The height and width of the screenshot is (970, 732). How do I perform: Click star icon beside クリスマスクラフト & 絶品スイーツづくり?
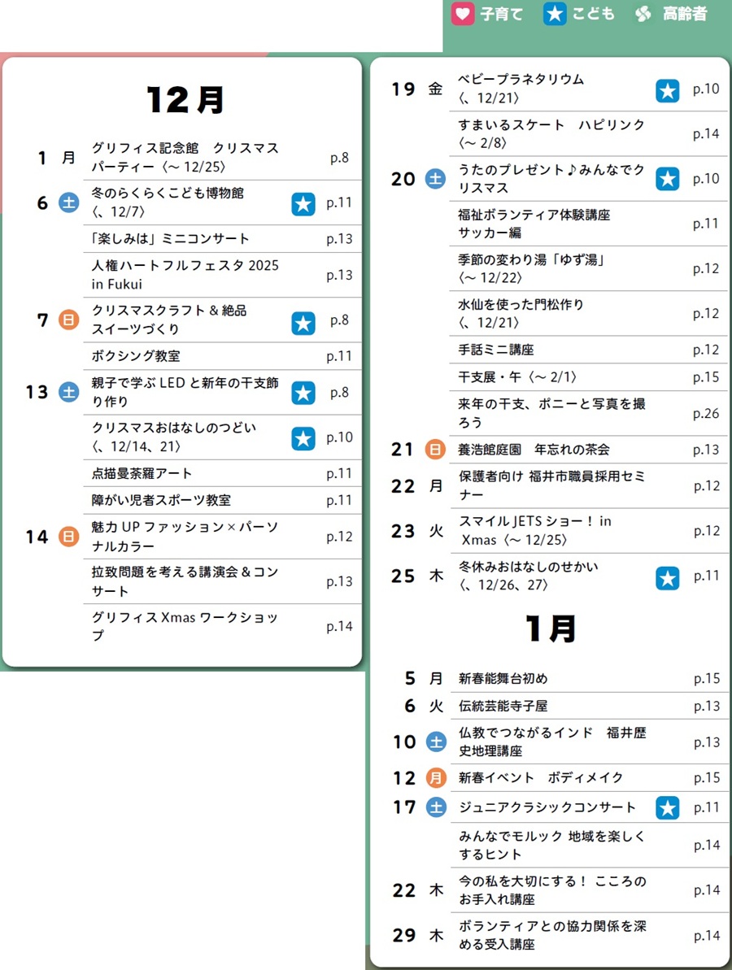coord(303,323)
